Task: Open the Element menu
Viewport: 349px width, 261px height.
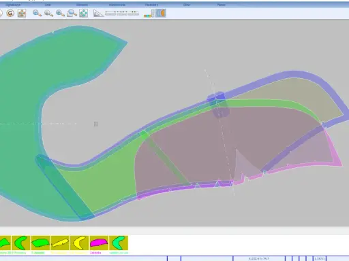Action: click(x=82, y=5)
